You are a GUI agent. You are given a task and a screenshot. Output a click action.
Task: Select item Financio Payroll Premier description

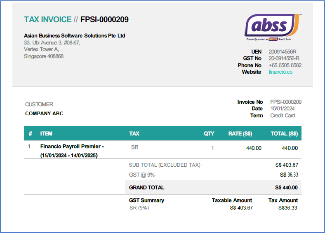(x=72, y=147)
